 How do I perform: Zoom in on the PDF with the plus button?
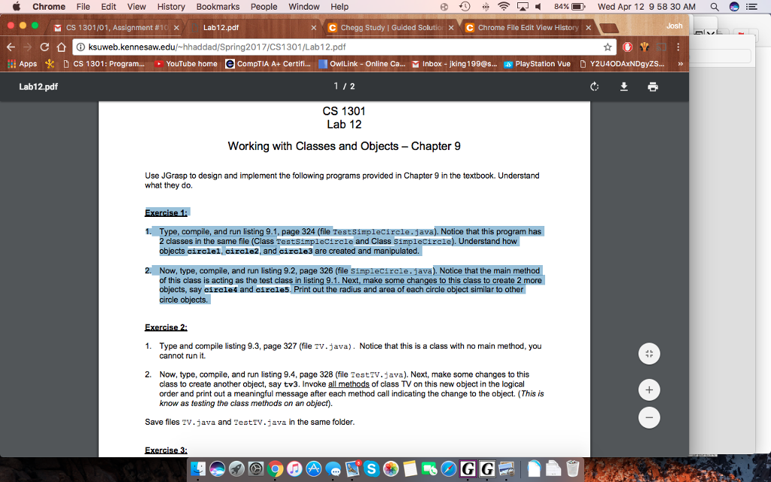(648, 389)
